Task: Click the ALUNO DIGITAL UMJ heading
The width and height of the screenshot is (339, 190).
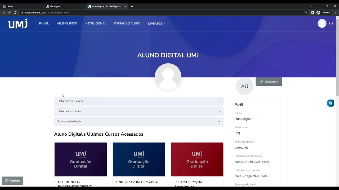Action: click(x=168, y=55)
